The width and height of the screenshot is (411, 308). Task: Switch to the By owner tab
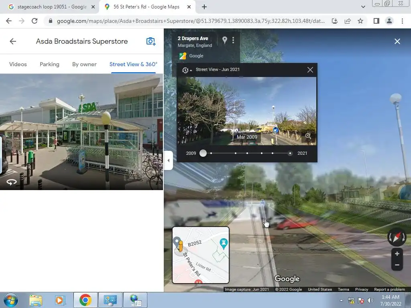click(x=84, y=64)
